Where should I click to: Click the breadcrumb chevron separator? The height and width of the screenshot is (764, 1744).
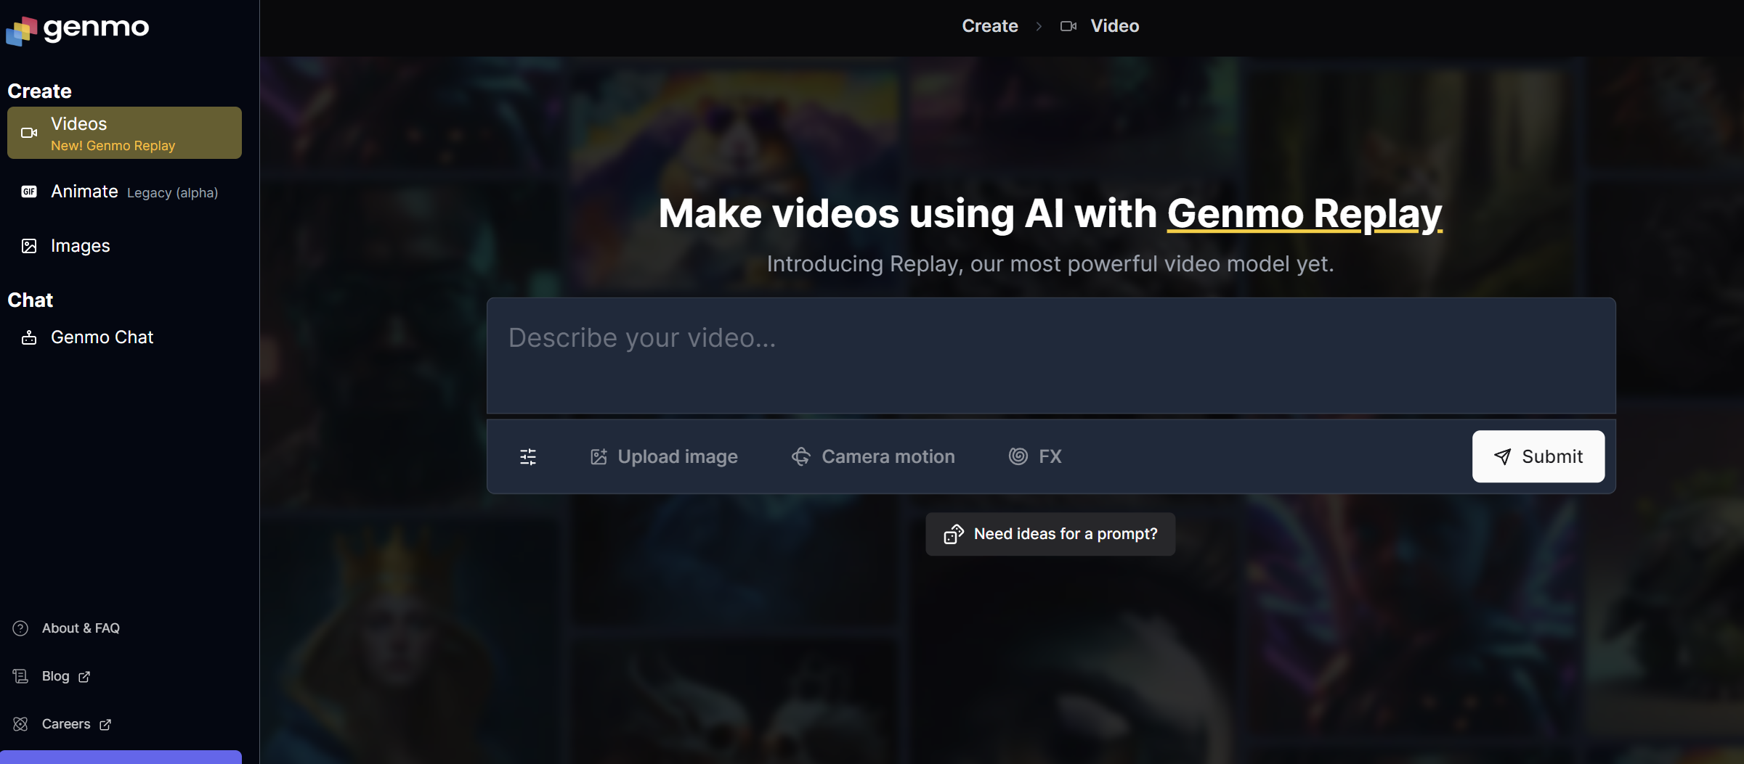pyautogui.click(x=1039, y=26)
